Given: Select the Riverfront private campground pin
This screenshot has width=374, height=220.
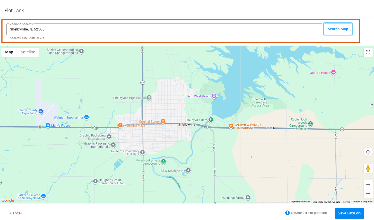Looking at the screenshot, I should coord(164,162).
